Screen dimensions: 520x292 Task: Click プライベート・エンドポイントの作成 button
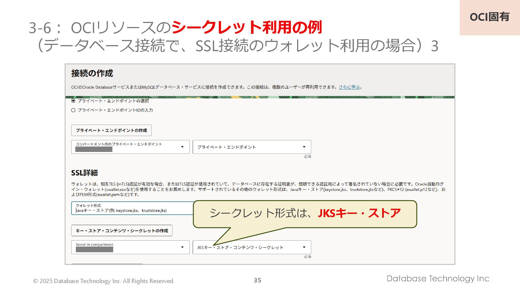tap(111, 130)
